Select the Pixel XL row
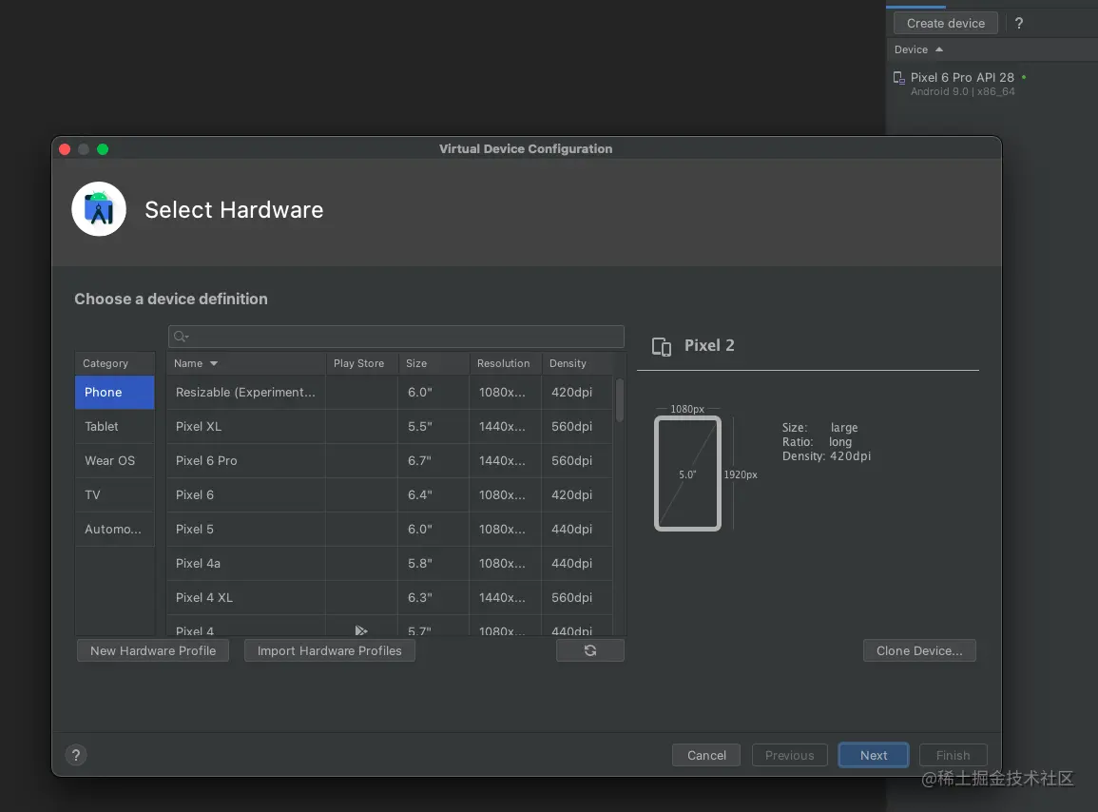The image size is (1098, 812). [x=390, y=427]
